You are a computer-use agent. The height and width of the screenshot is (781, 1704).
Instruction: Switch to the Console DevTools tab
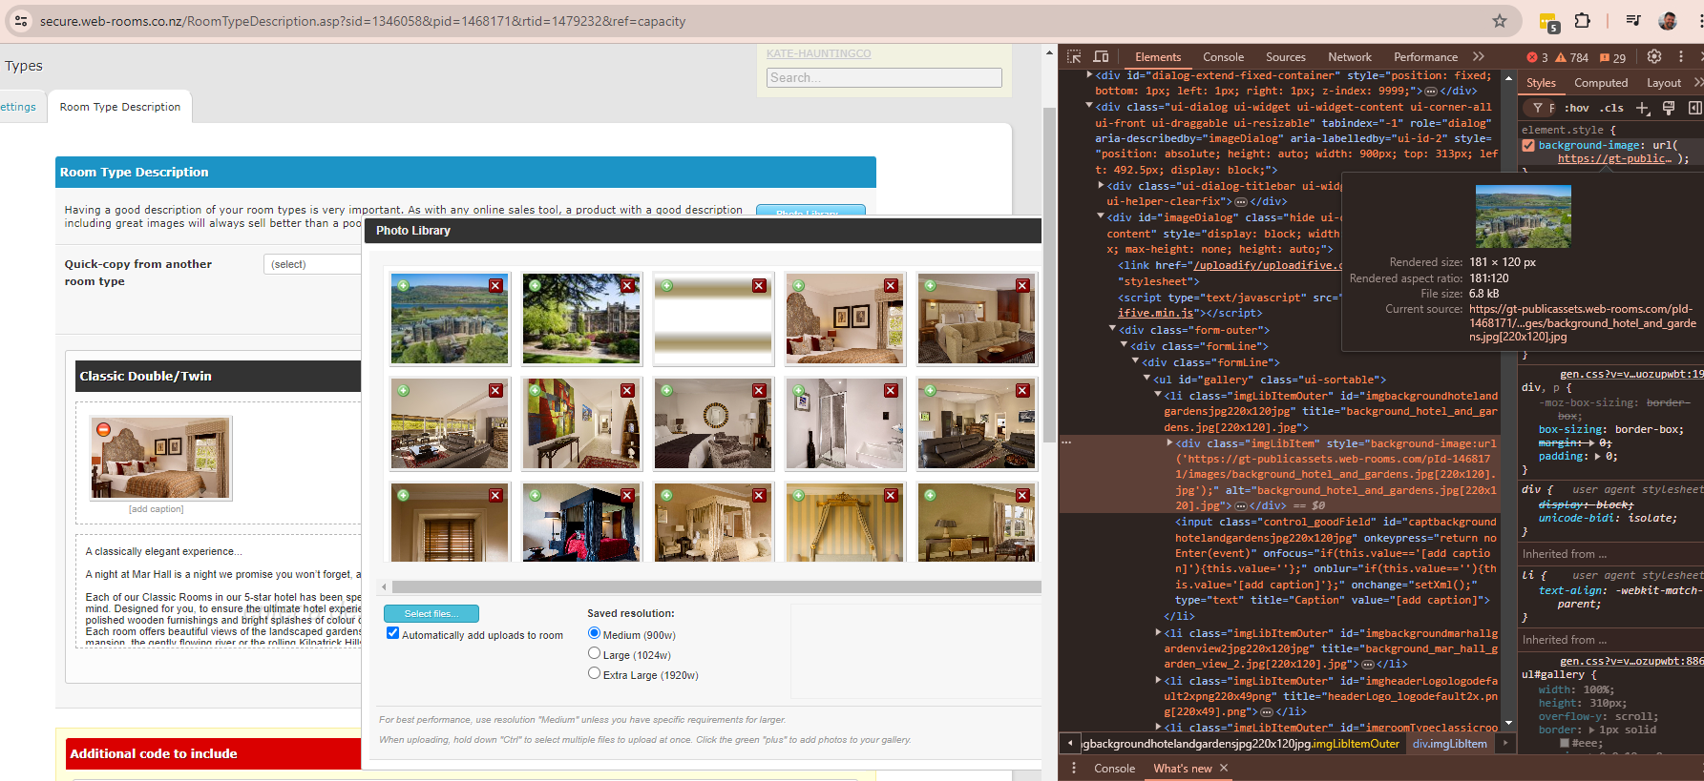pyautogui.click(x=1223, y=57)
